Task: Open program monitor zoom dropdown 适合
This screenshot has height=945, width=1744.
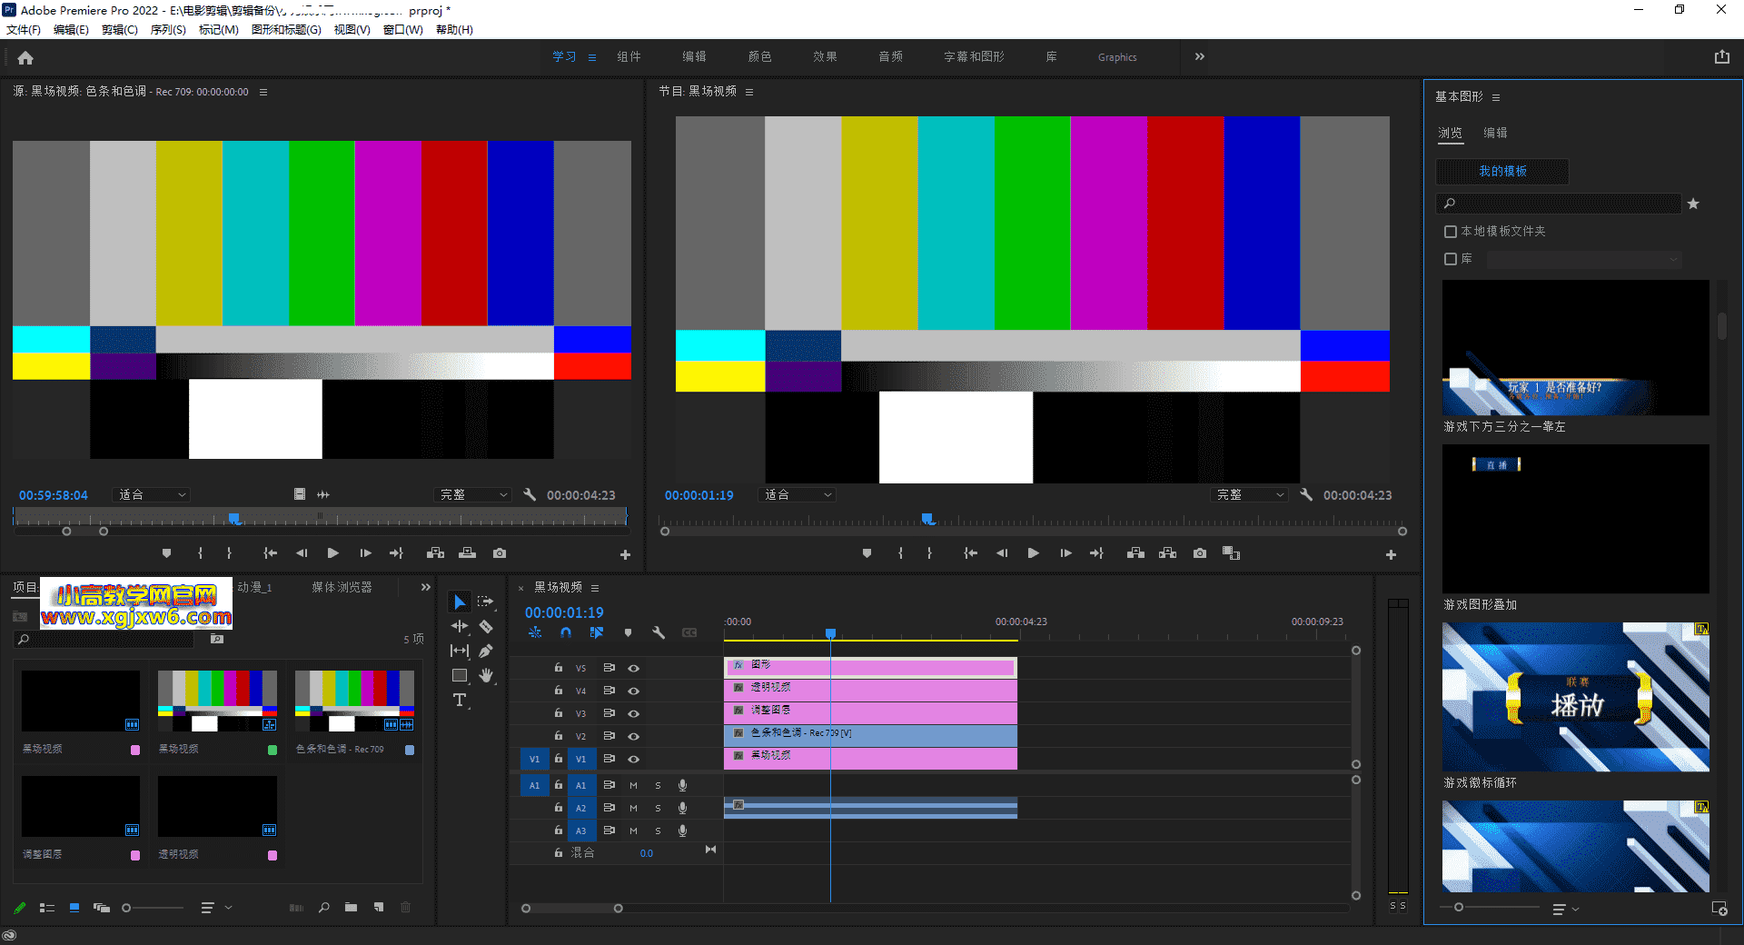Action: pos(798,494)
